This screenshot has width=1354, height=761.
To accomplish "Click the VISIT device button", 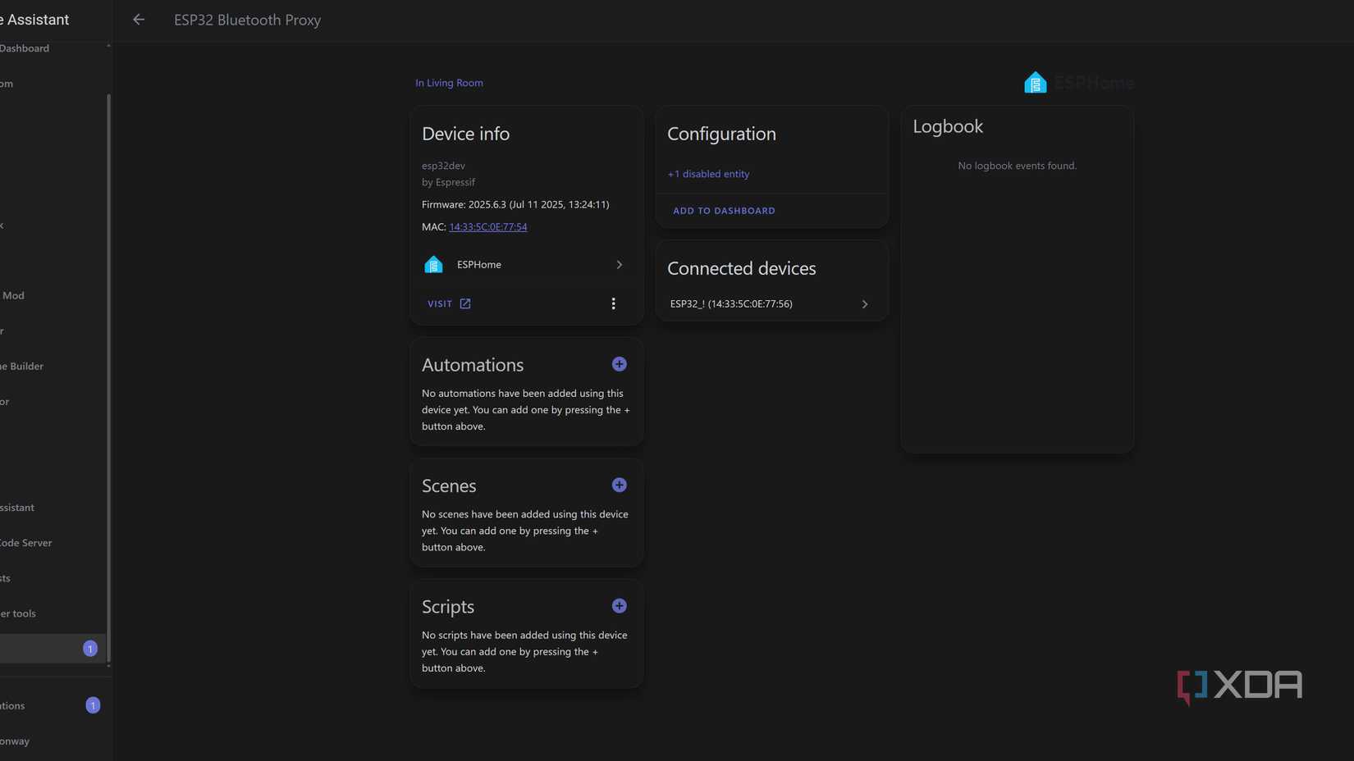I will coord(440,303).
